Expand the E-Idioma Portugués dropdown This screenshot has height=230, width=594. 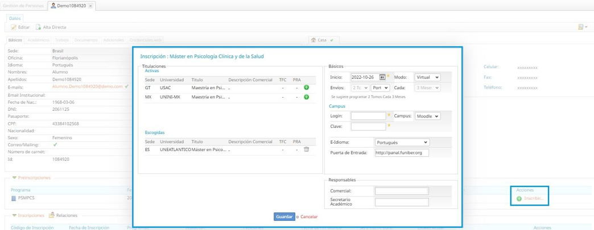402,142
